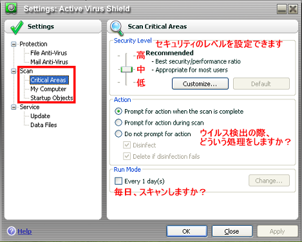Set security slider to bottom tick
This screenshot has width=302, height=242.
click(126, 82)
